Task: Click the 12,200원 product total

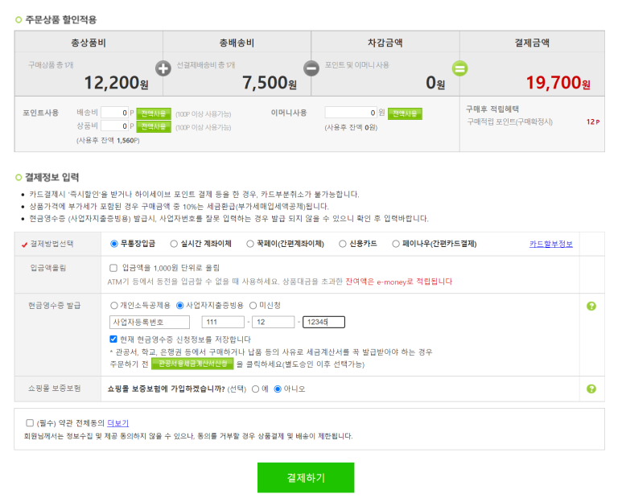Action: click(x=116, y=83)
